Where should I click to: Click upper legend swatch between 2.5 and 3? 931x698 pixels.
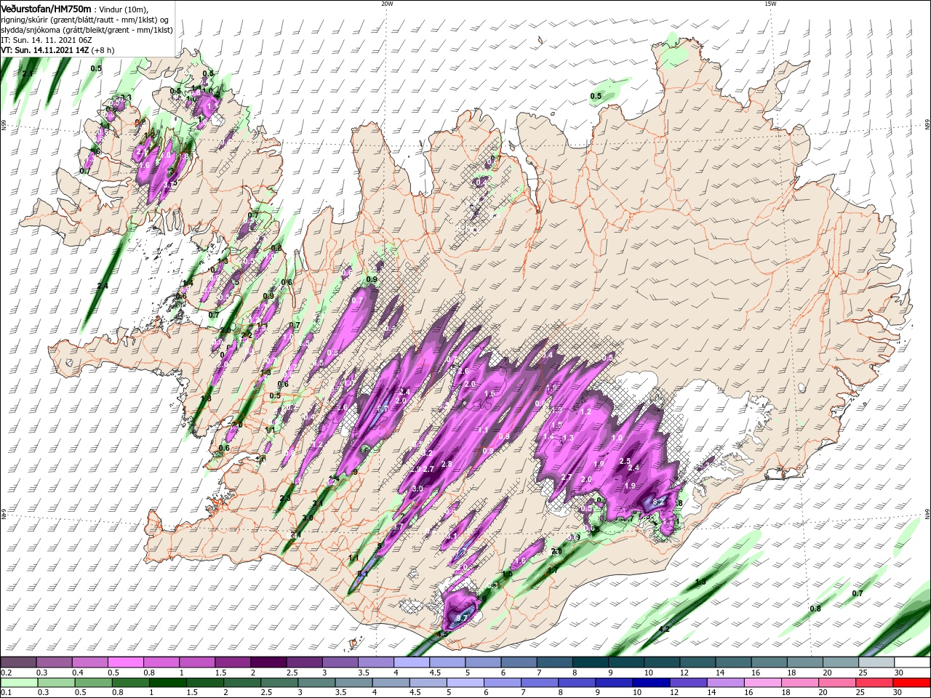click(303, 662)
